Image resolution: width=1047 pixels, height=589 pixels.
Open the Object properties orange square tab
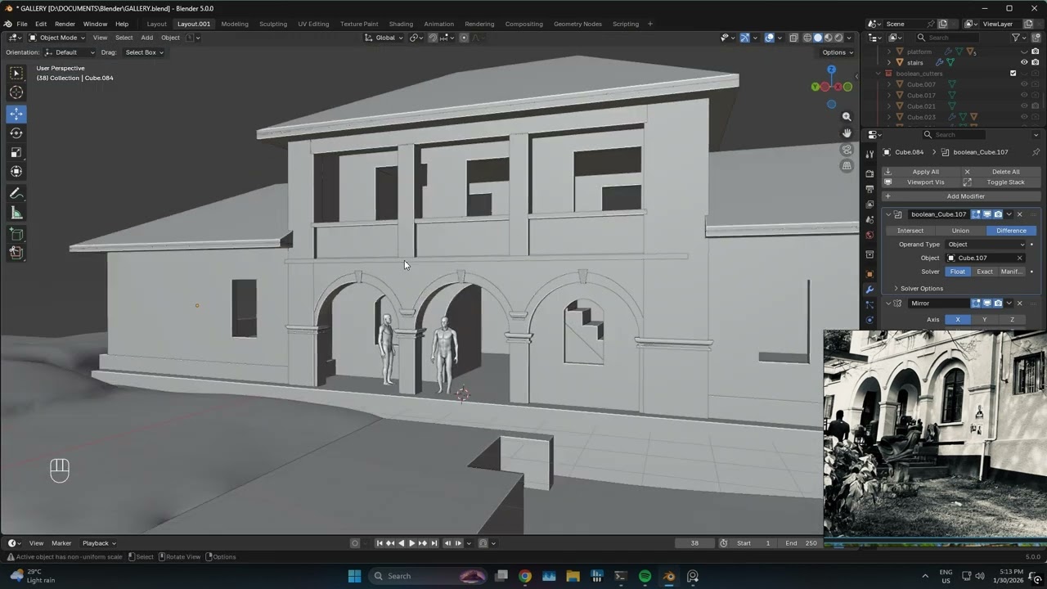(x=870, y=274)
